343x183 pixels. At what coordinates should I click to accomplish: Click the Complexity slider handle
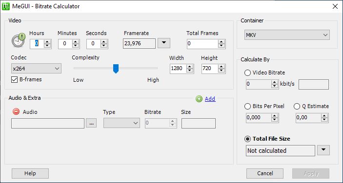pos(116,69)
